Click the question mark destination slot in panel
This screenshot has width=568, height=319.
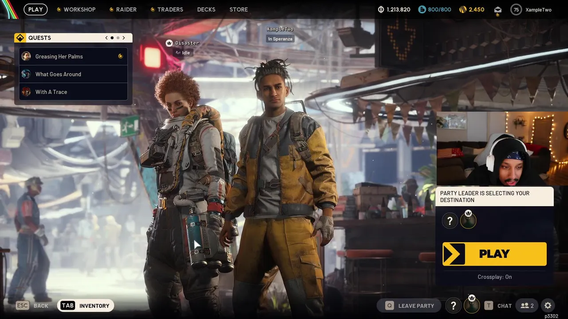(450, 221)
